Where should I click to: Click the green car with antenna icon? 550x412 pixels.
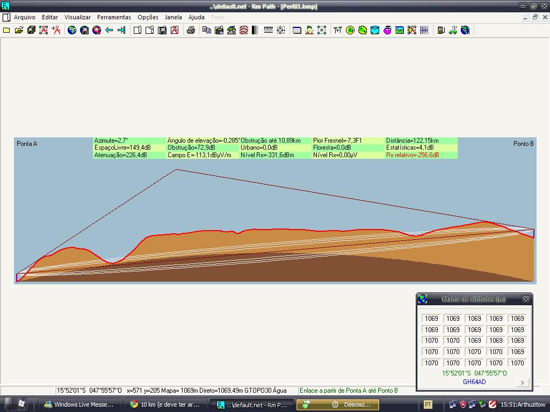click(453, 30)
